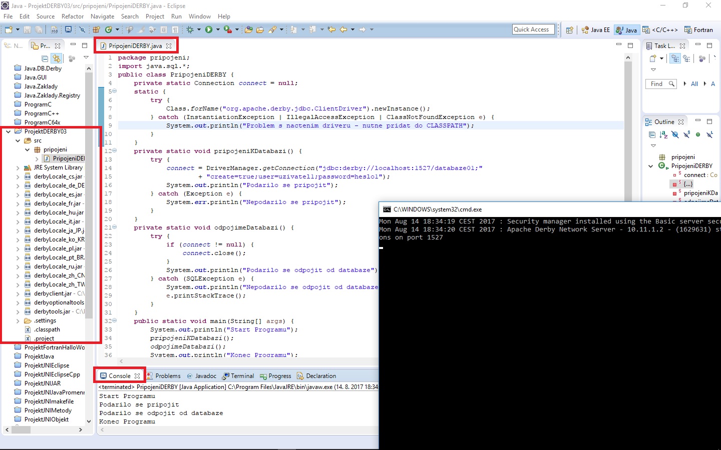Click the New Java Class icon
721x450 pixels.
point(109,29)
